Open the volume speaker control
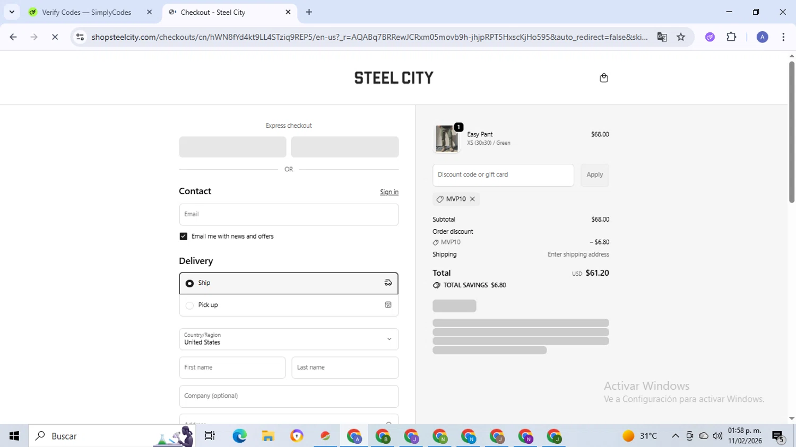Viewport: 796px width, 447px height. (x=717, y=436)
